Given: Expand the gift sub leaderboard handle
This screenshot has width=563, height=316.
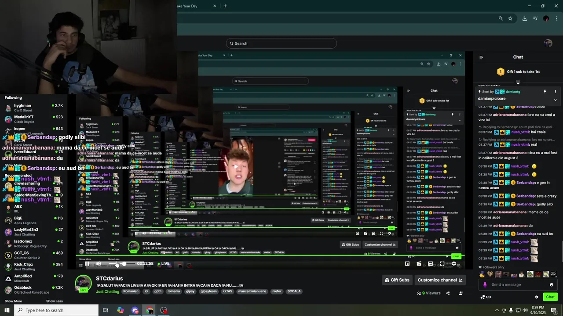Looking at the screenshot, I should pos(518,82).
